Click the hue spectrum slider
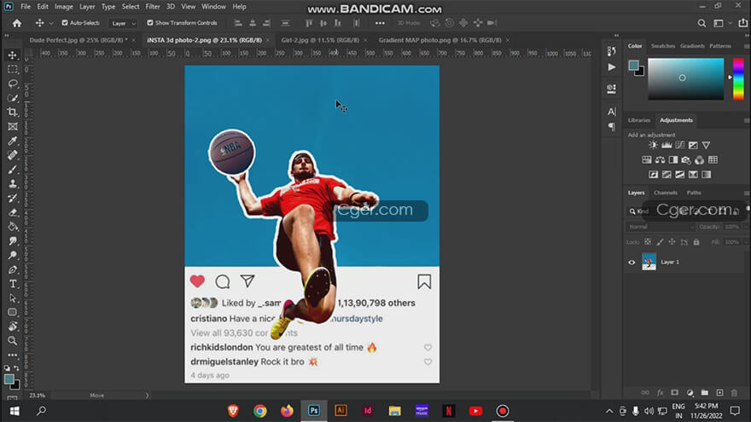This screenshot has height=422, width=751. pos(738,79)
